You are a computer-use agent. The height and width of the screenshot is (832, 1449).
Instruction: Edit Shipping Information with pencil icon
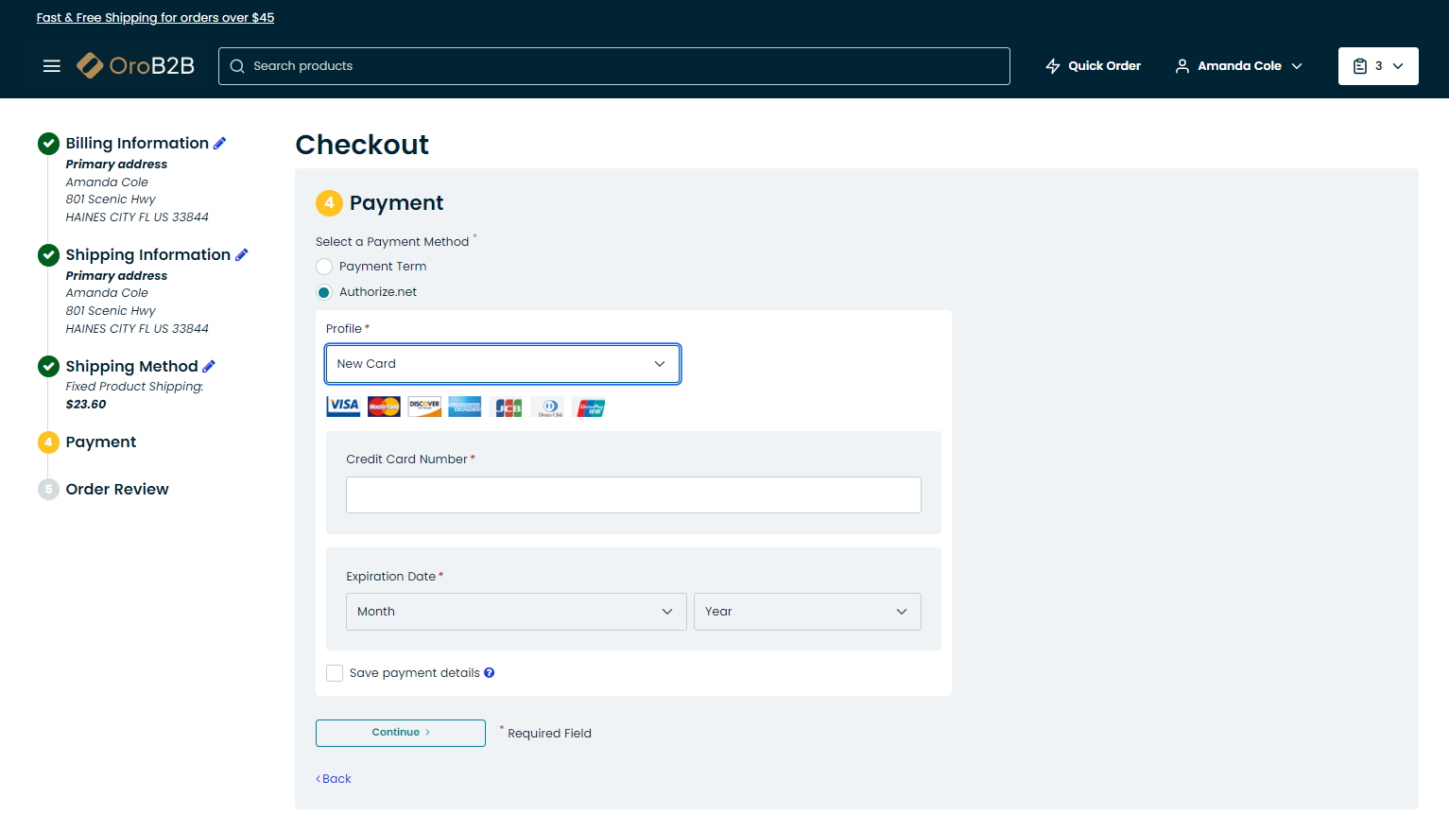pos(242,255)
